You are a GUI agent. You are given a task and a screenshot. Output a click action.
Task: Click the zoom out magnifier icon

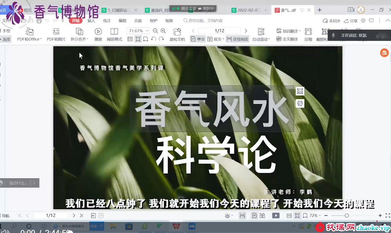[x=155, y=31]
